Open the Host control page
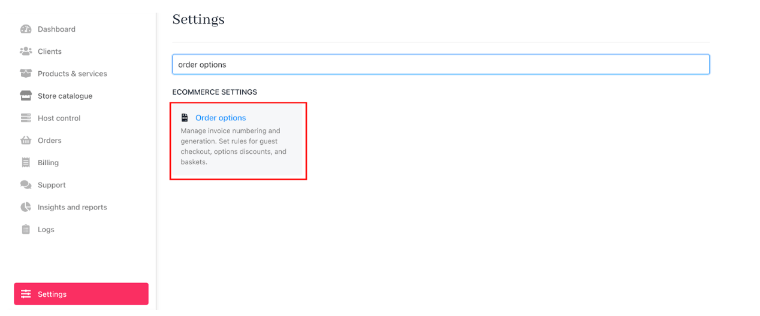The width and height of the screenshot is (760, 316). point(59,118)
